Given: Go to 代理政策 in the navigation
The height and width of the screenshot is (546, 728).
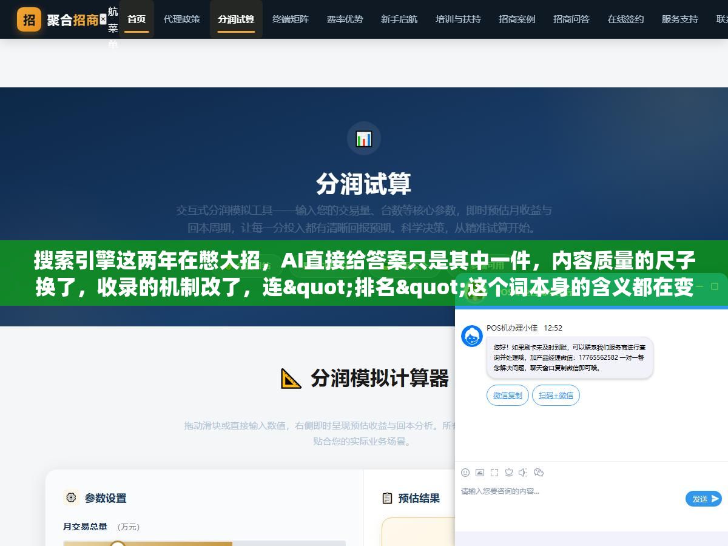Looking at the screenshot, I should [x=181, y=19].
